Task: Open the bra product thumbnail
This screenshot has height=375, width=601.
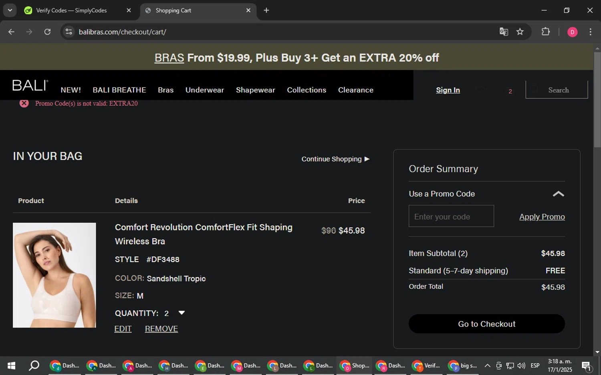Action: point(54,275)
